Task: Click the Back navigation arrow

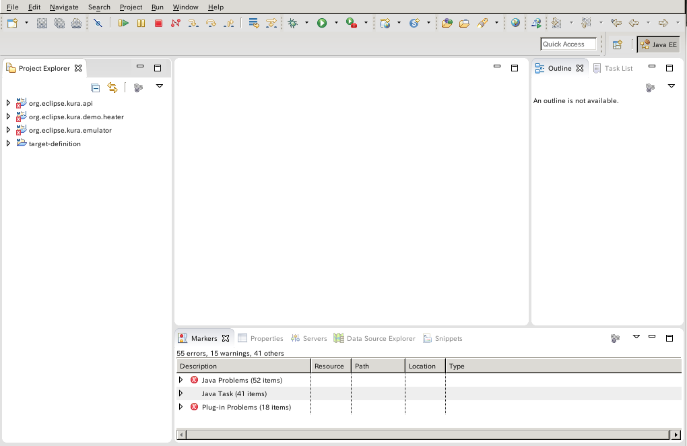Action: [x=634, y=23]
